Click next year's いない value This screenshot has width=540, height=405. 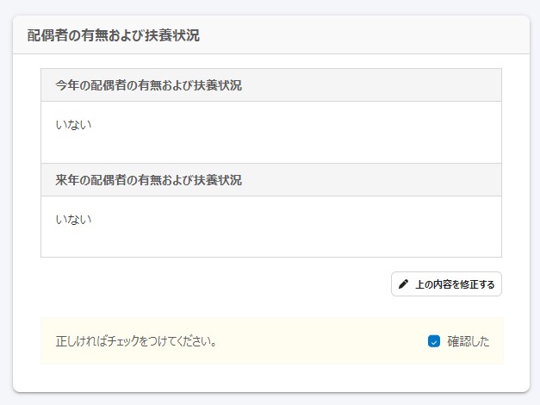click(x=73, y=220)
